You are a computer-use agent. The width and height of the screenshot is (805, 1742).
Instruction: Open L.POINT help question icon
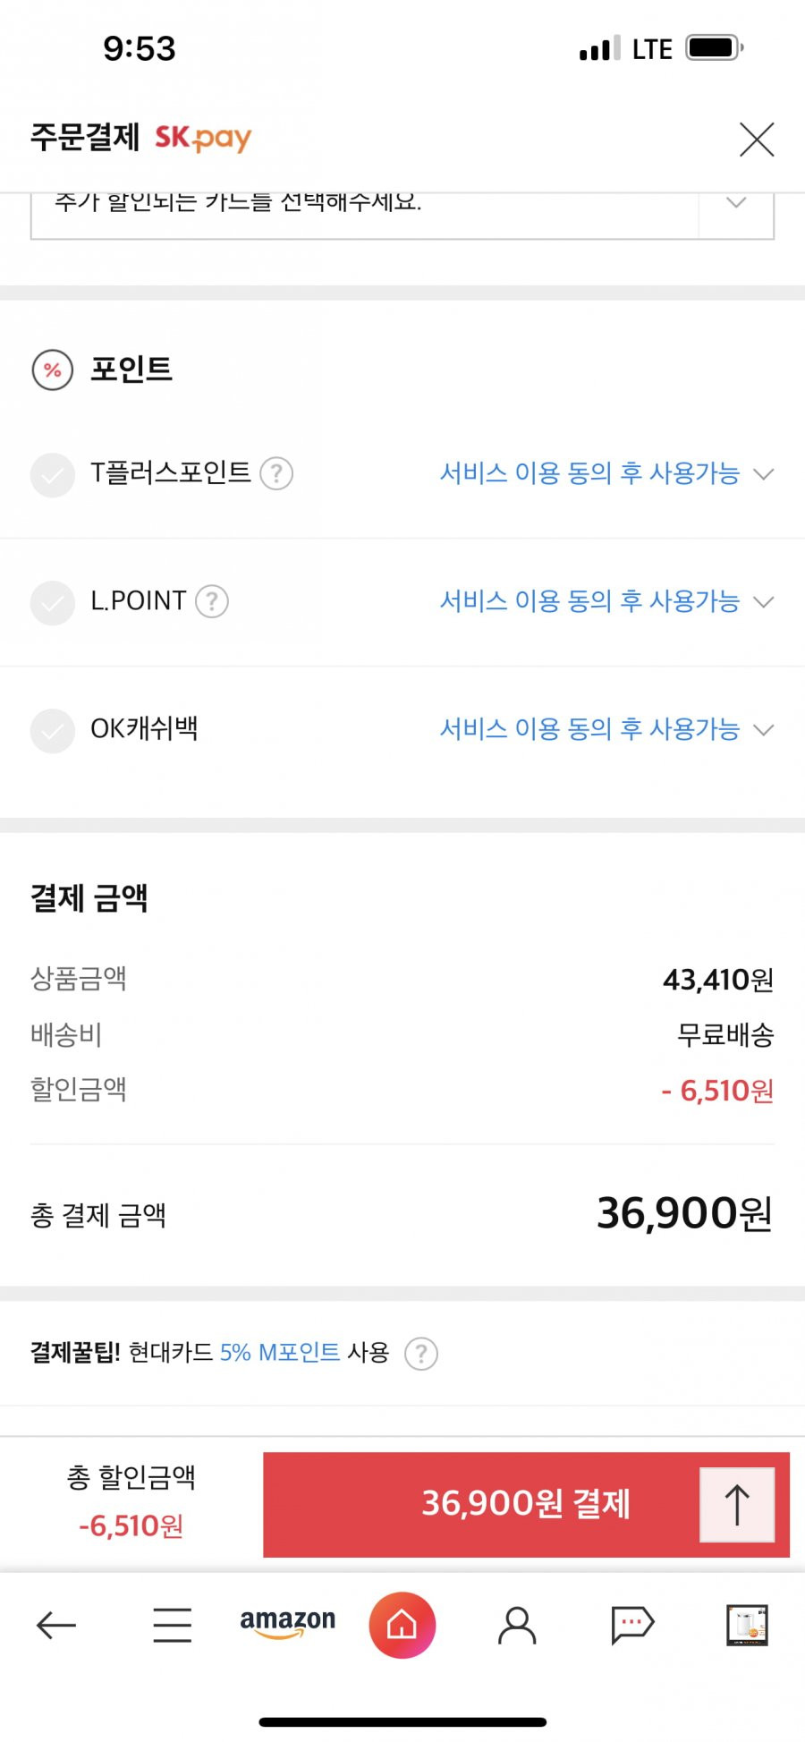pos(212,601)
